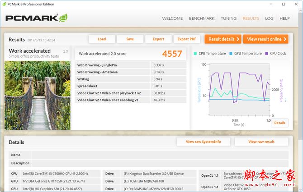Maximize the PCMark window
Image resolution: width=303 pixels, height=192 pixels.
tap(284, 4)
